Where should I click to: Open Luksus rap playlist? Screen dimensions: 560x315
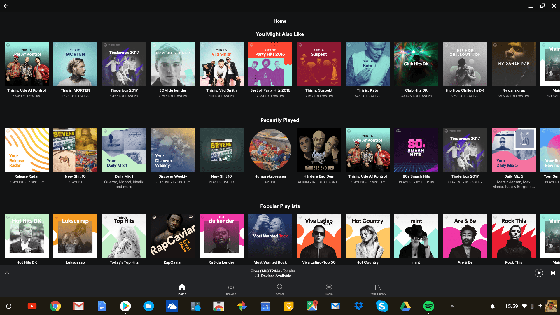75,236
